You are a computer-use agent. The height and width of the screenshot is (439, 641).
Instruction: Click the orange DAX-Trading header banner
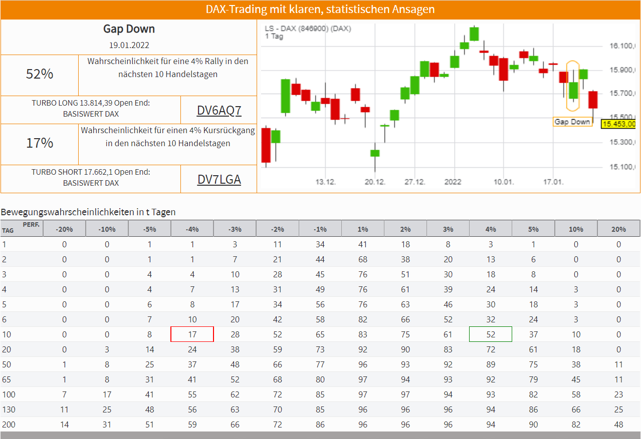pos(320,10)
